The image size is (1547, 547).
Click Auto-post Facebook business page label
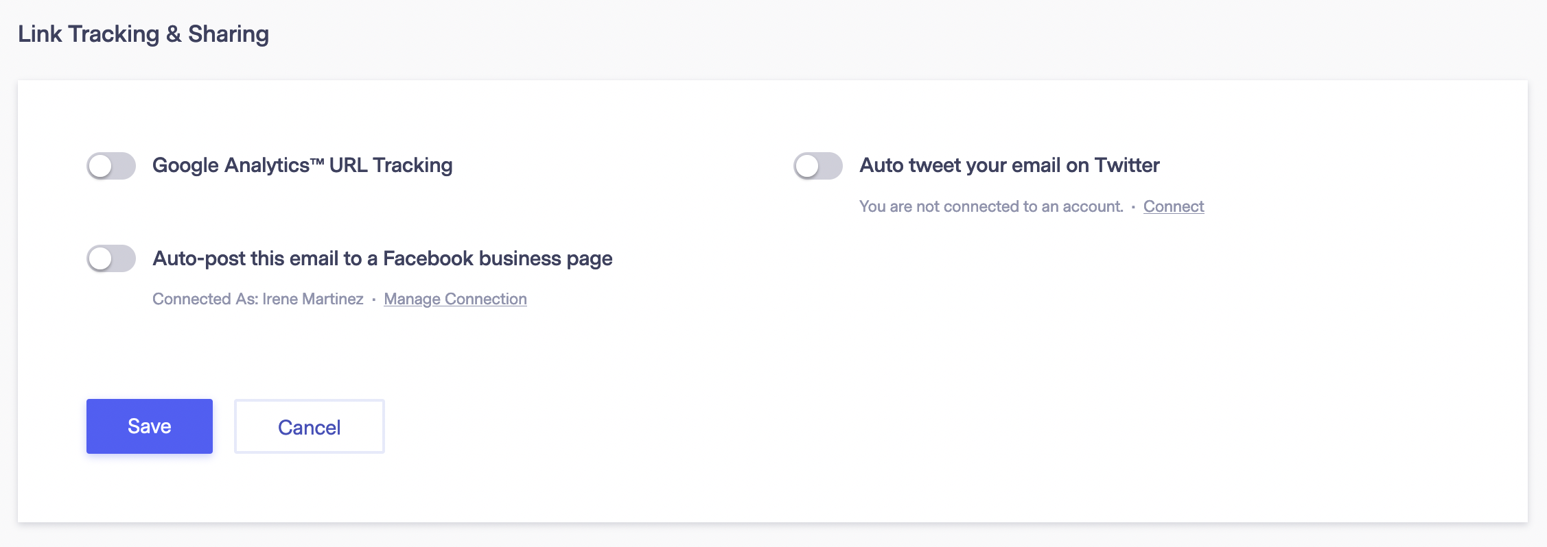pos(382,258)
